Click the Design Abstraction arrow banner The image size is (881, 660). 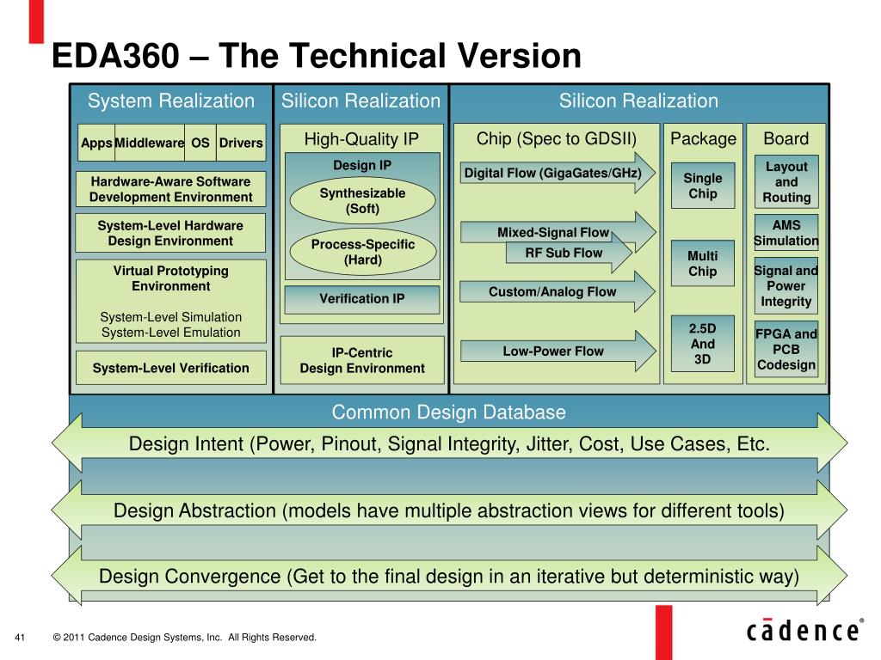tap(449, 510)
